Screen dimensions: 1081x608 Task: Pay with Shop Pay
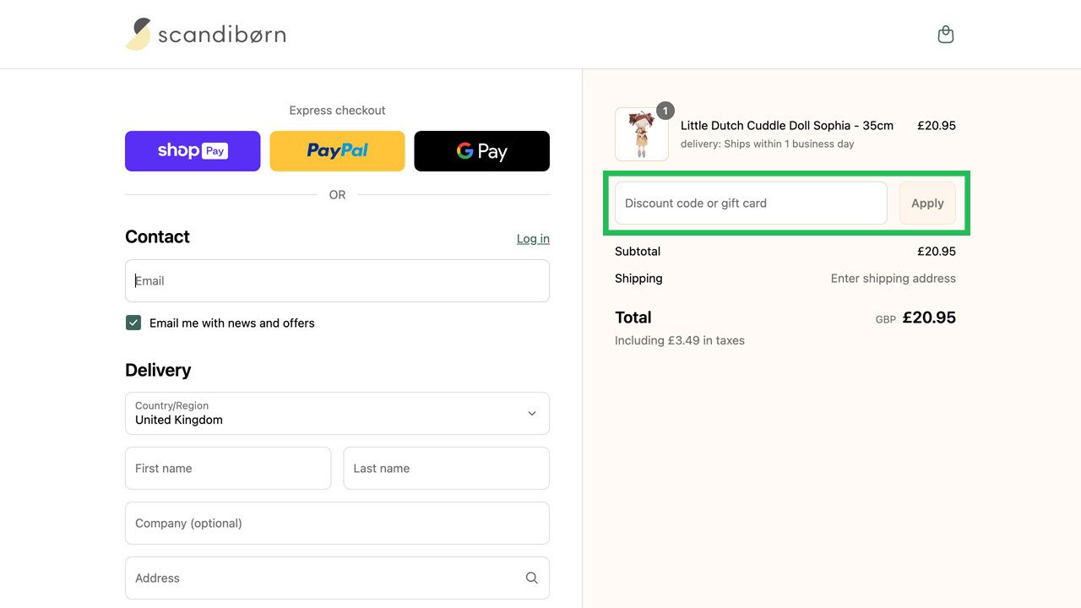(x=193, y=151)
